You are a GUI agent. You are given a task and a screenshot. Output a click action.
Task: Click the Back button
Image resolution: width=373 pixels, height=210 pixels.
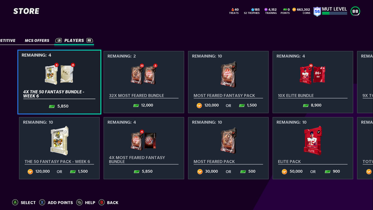pyautogui.click(x=108, y=203)
